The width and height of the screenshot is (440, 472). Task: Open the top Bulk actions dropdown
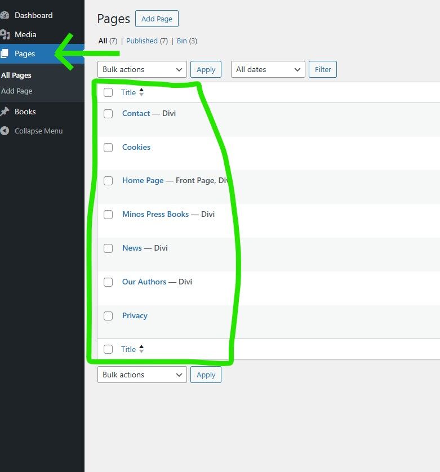pos(142,69)
